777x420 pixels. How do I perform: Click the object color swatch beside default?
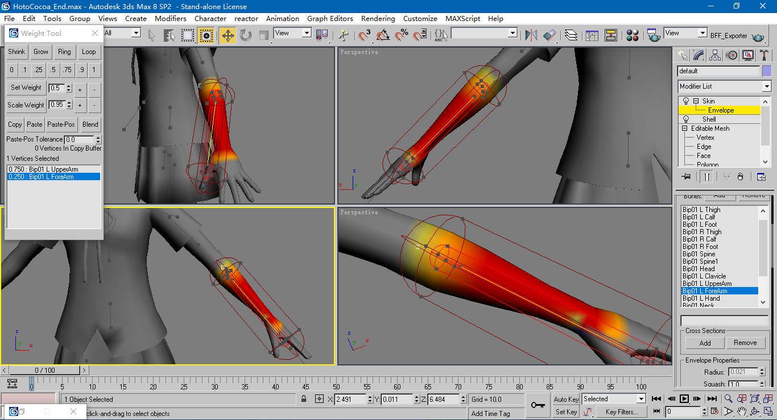pyautogui.click(x=767, y=71)
